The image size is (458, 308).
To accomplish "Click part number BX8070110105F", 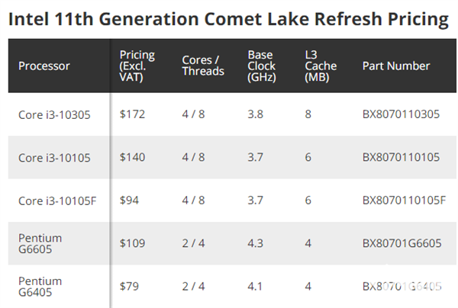I will pos(404,201).
